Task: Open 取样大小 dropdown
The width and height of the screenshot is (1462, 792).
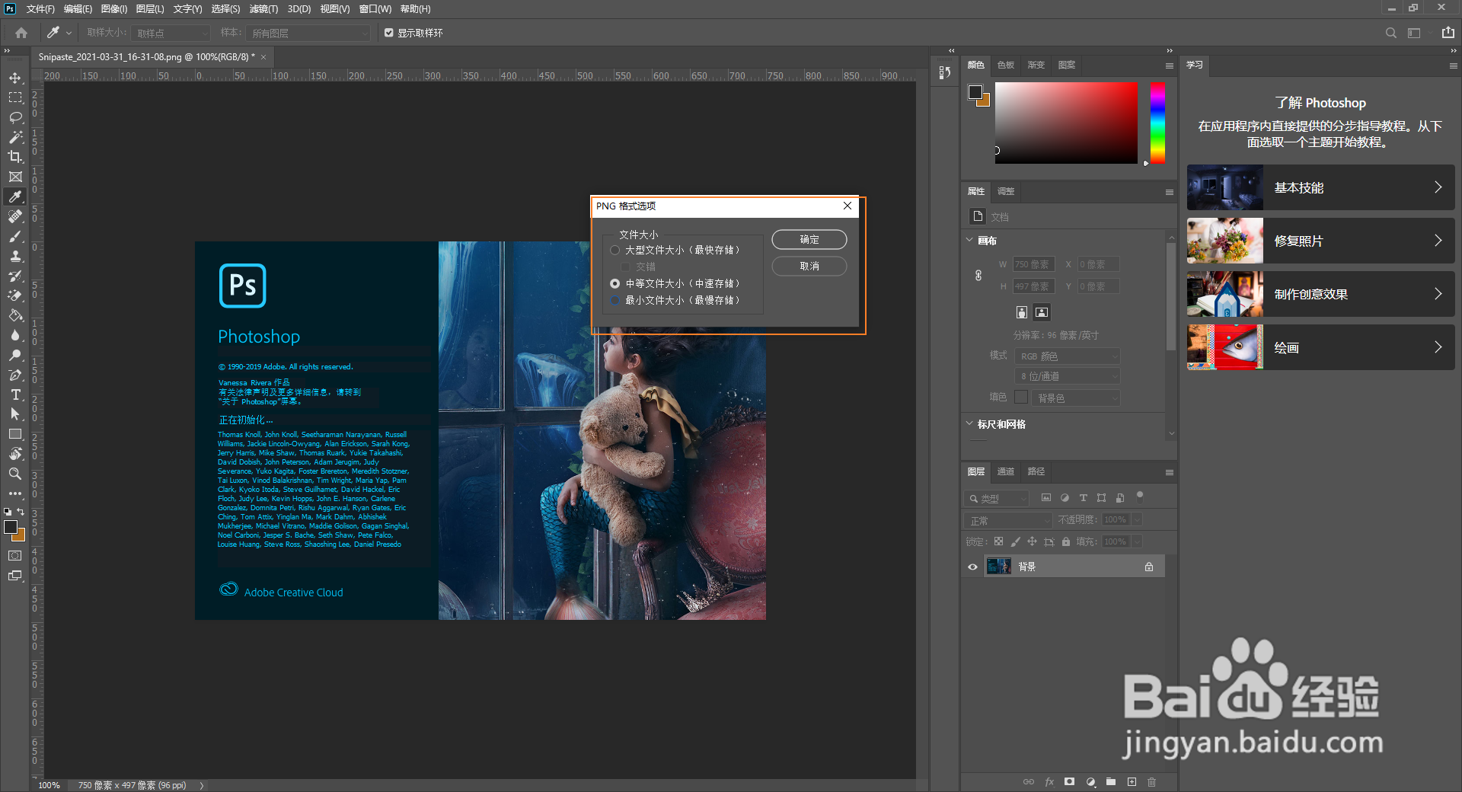Action: (x=170, y=33)
